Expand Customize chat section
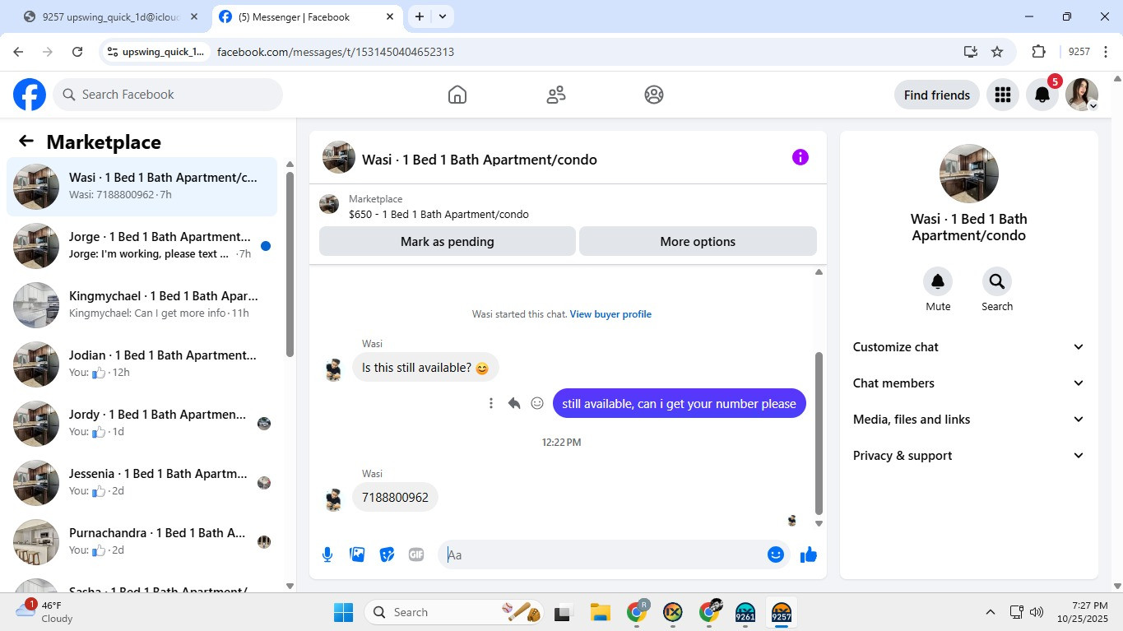1123x631 pixels. pos(969,347)
